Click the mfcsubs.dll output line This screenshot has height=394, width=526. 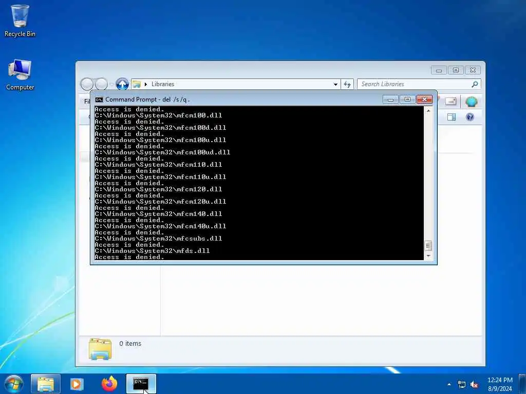coord(158,239)
